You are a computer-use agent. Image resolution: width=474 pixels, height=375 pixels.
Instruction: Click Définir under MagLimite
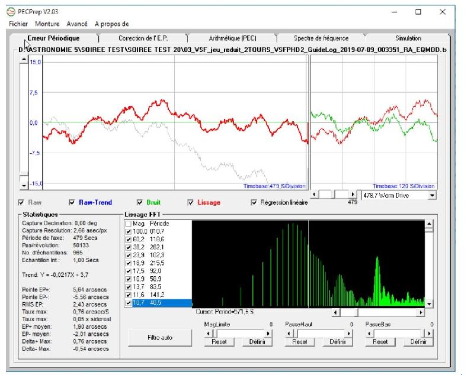click(257, 342)
